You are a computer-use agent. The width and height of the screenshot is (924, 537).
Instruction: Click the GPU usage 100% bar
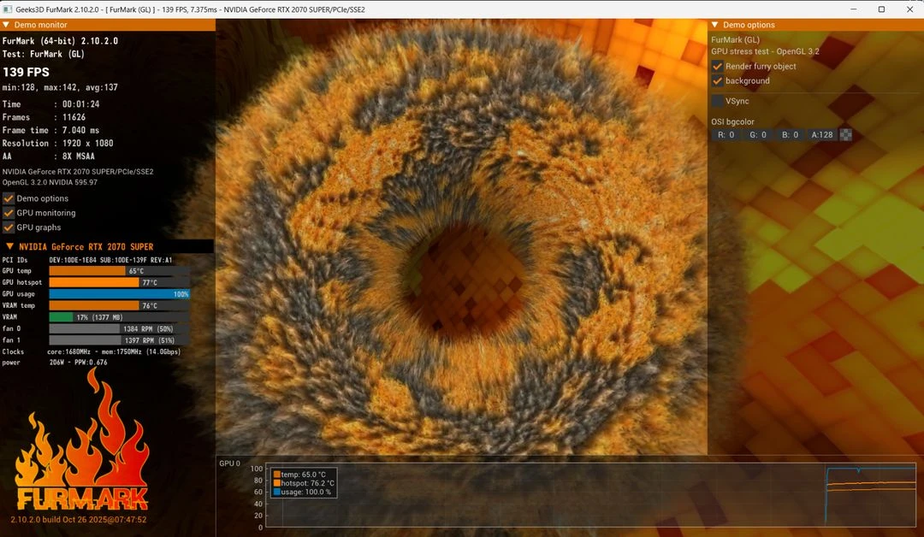[120, 294]
